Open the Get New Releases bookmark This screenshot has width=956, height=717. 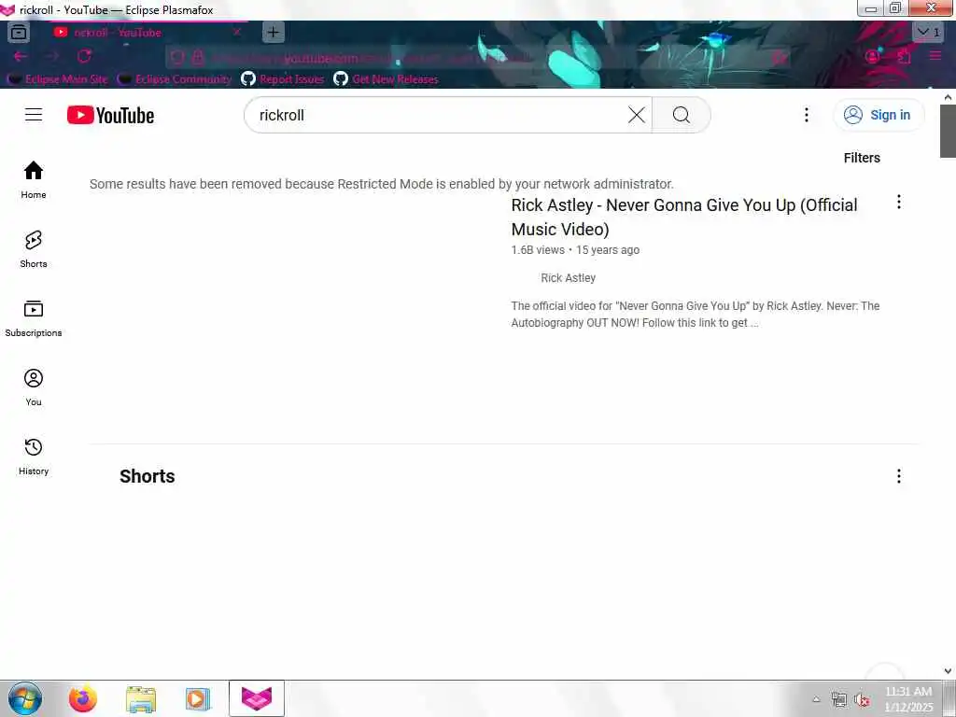tap(386, 79)
